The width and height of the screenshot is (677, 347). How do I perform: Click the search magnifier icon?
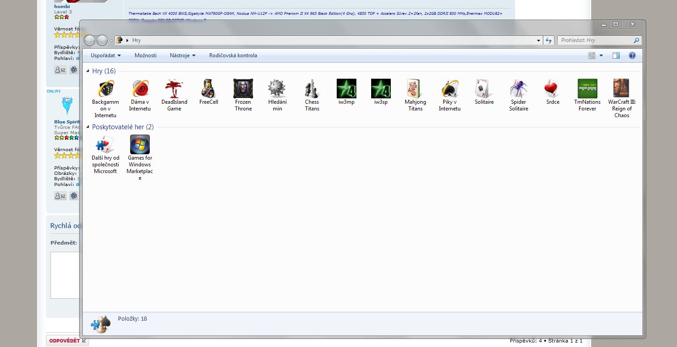pyautogui.click(x=636, y=40)
